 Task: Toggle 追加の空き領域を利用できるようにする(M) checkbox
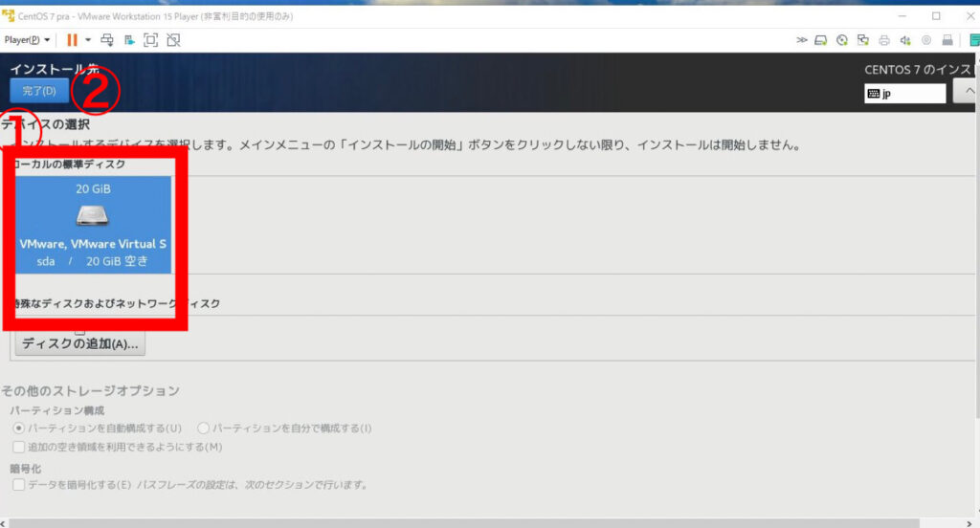click(19, 447)
